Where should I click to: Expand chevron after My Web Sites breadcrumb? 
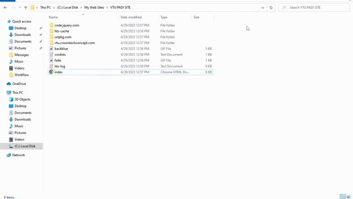pos(107,7)
